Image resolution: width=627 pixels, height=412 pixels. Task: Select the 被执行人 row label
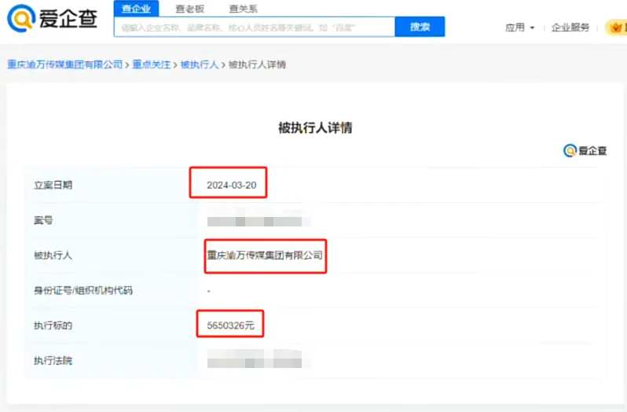(53, 256)
